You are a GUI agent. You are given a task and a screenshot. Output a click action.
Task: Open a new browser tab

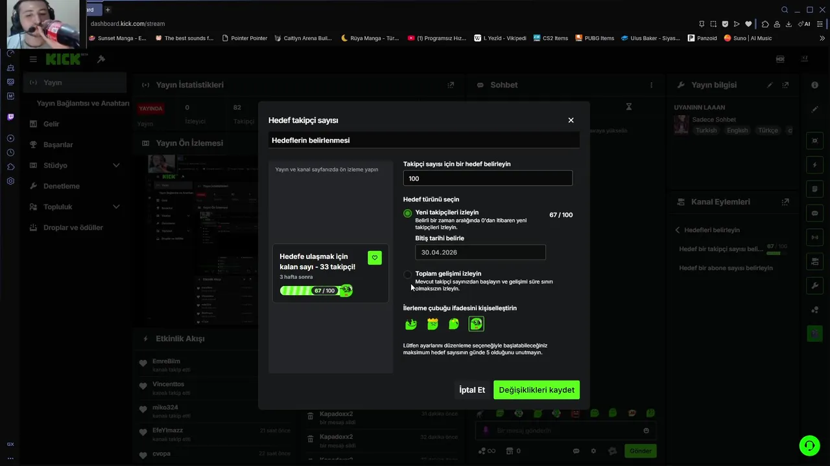click(108, 10)
